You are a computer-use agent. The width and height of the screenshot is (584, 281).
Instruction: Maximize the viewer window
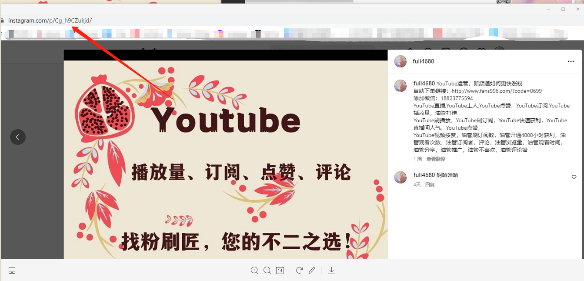click(563, 9)
